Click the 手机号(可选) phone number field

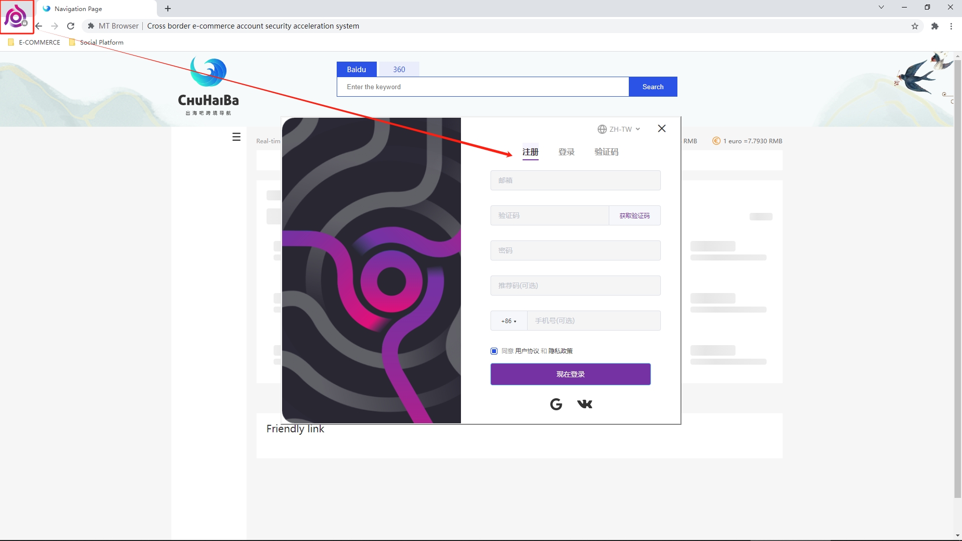[x=594, y=321]
